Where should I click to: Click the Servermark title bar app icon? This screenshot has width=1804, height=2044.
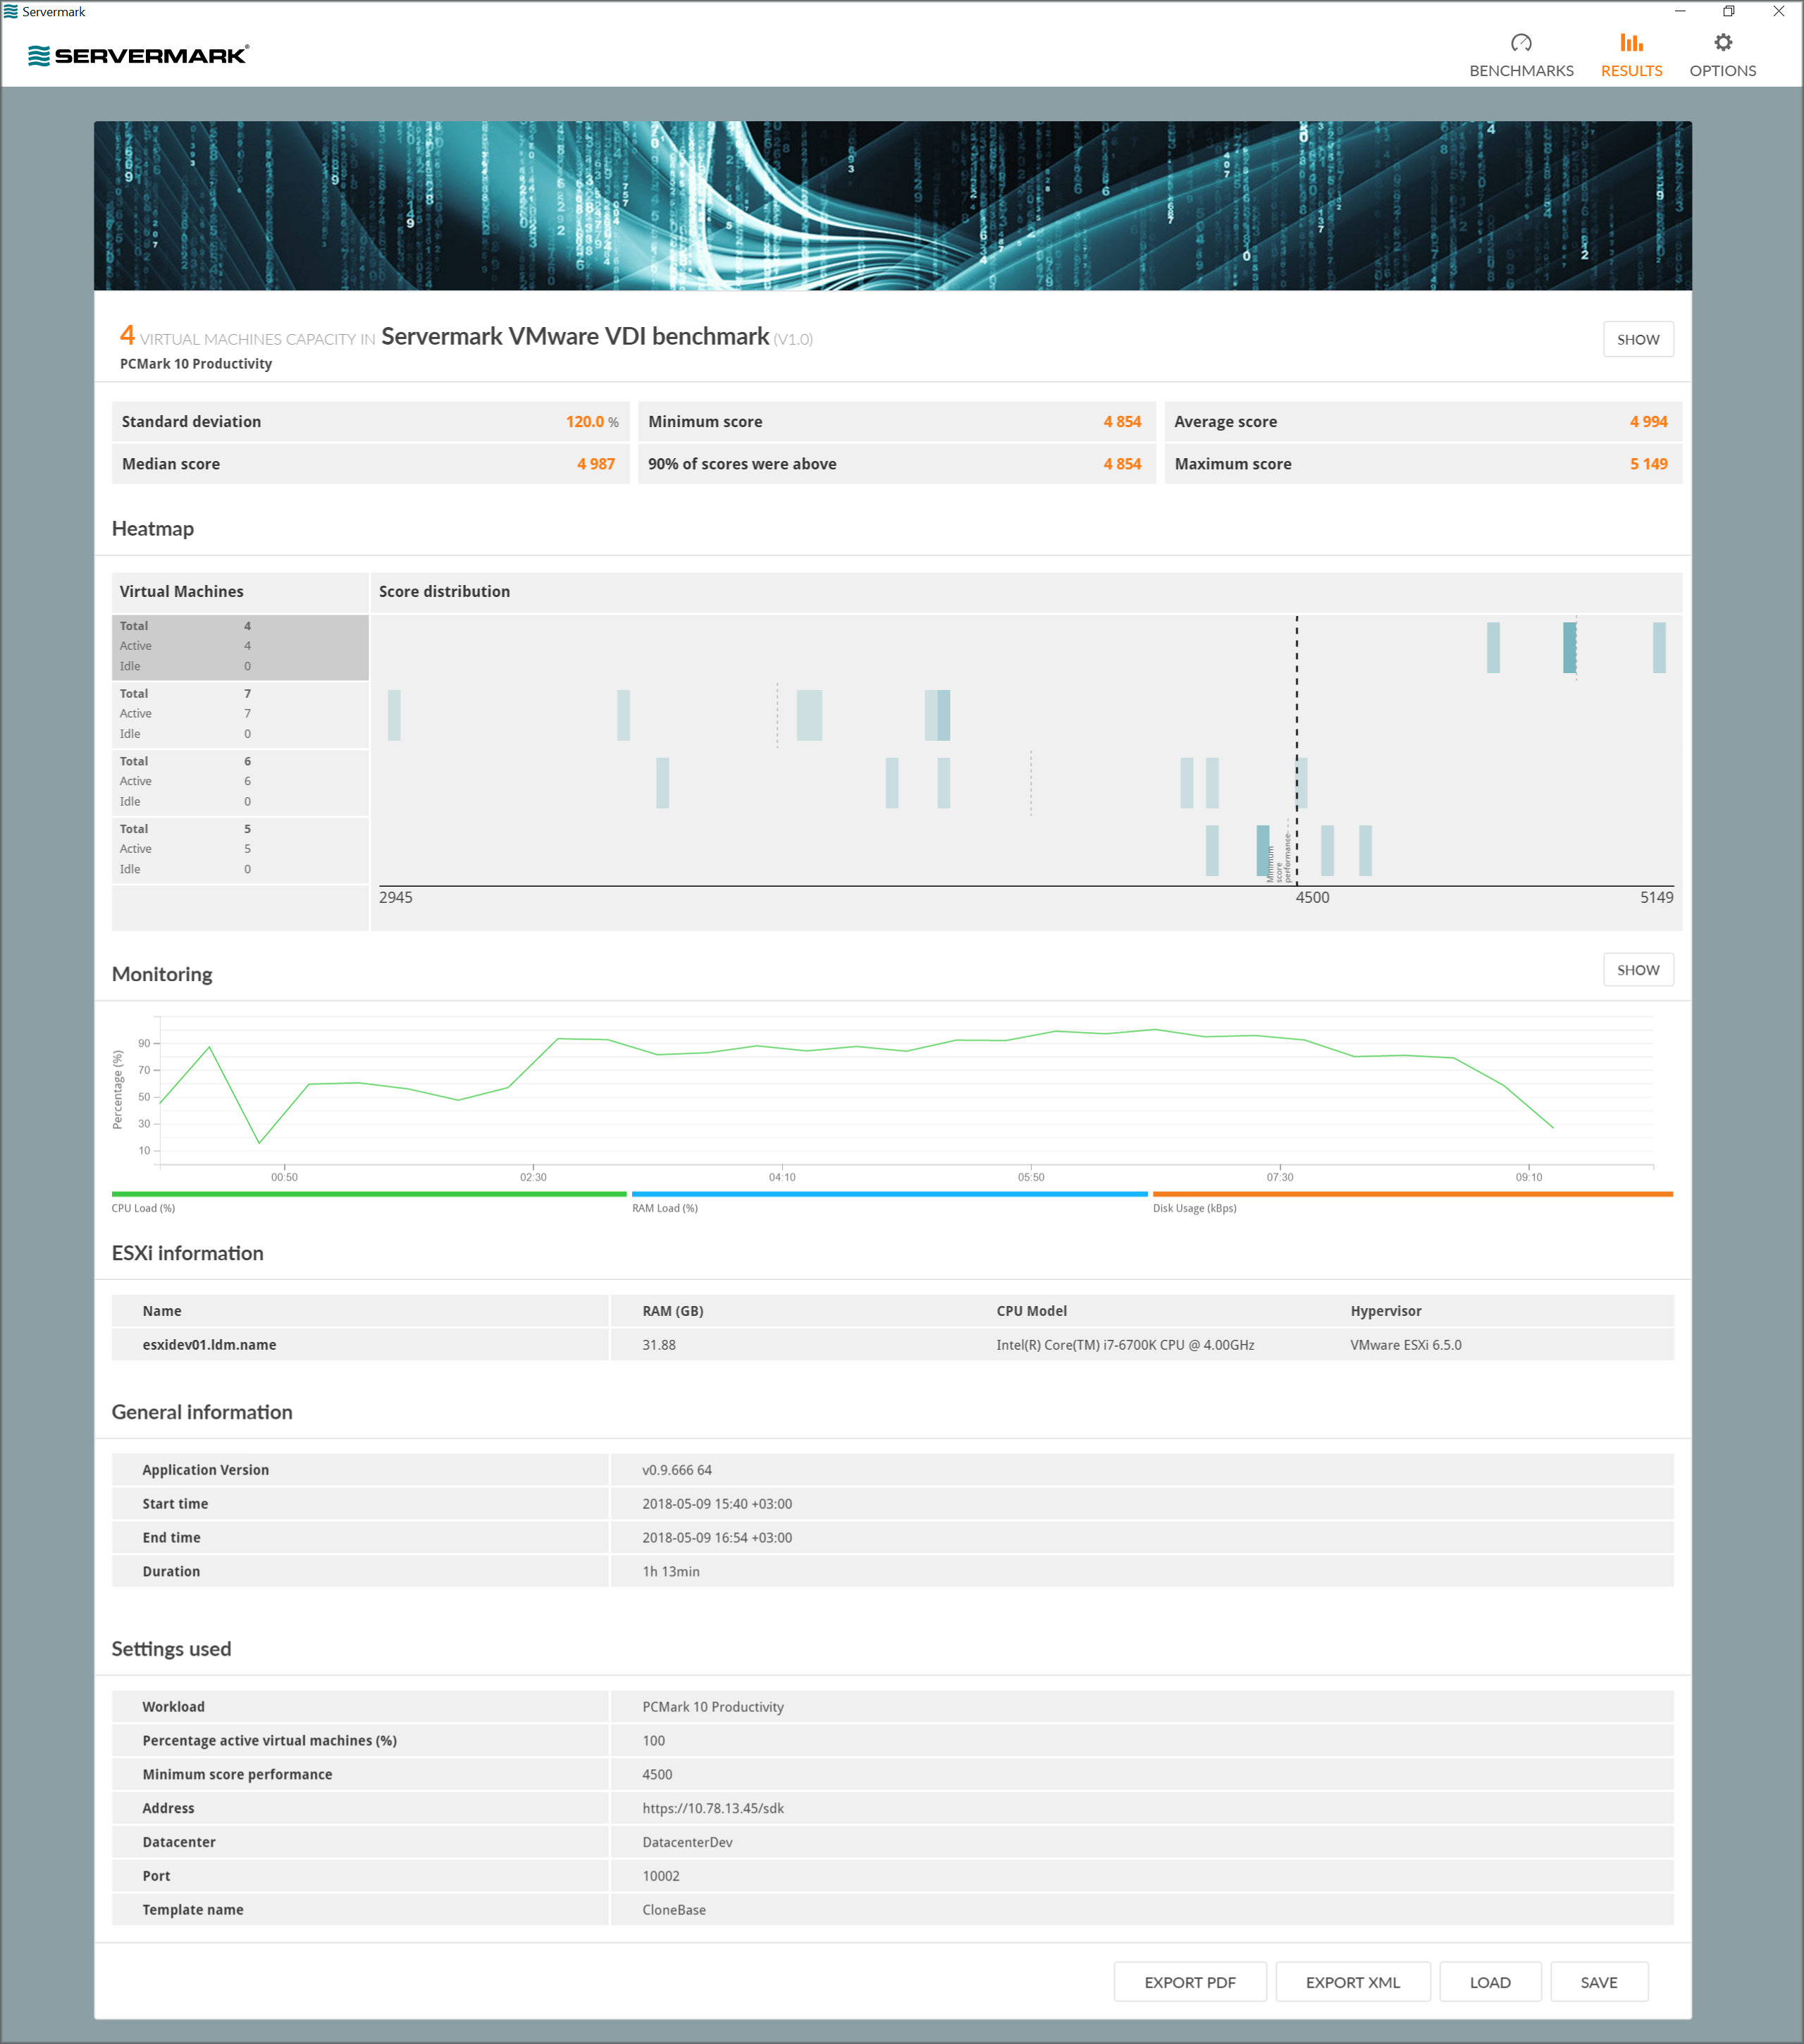pos(11,12)
